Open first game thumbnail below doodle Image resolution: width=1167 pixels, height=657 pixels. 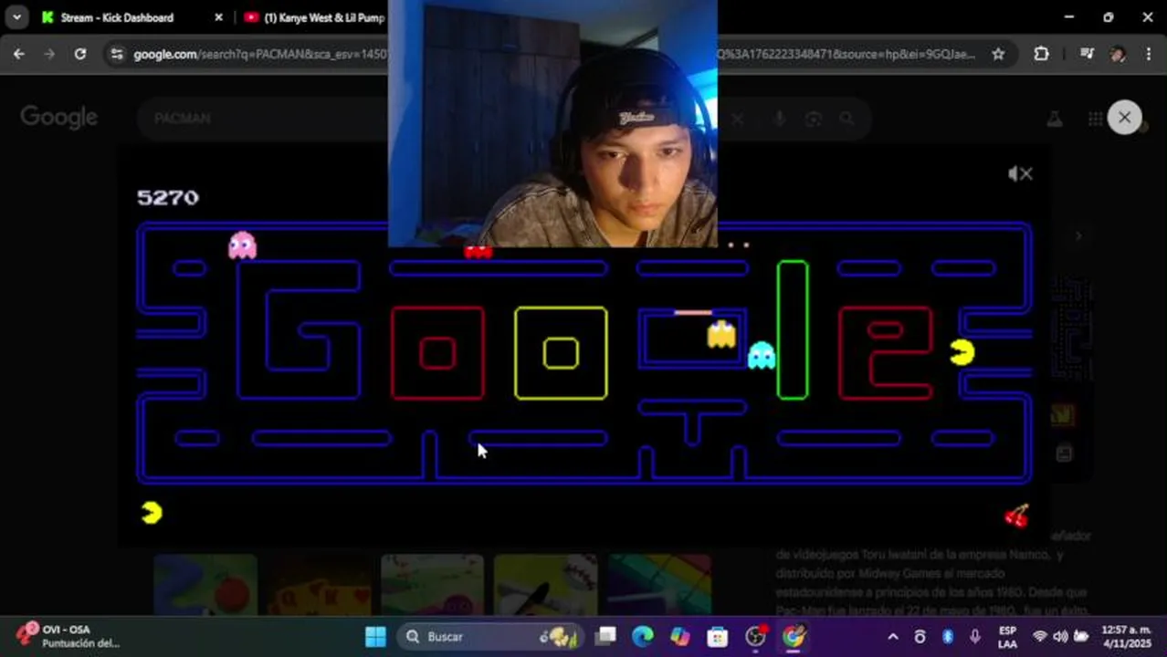pos(205,584)
